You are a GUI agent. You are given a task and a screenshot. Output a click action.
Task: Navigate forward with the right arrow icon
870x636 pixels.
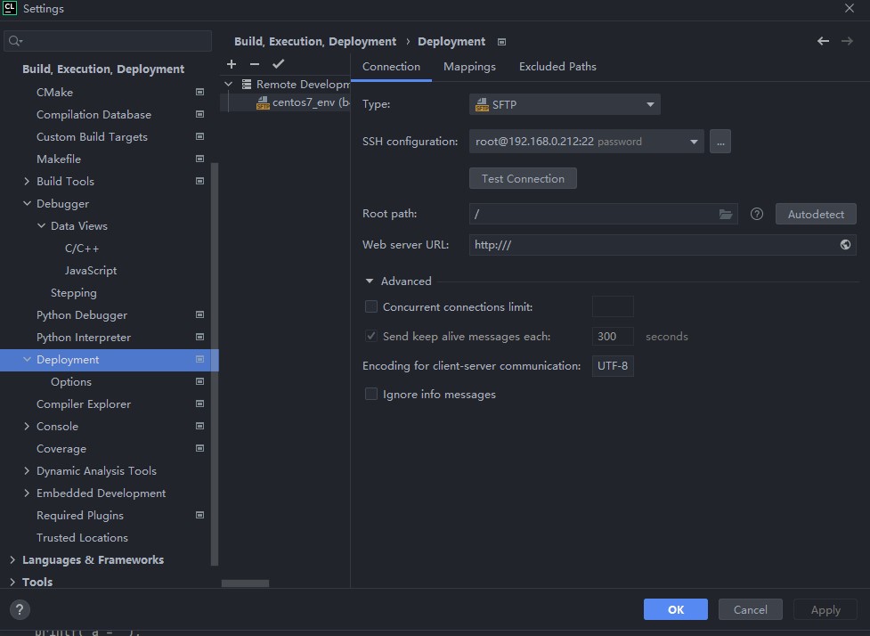[847, 41]
